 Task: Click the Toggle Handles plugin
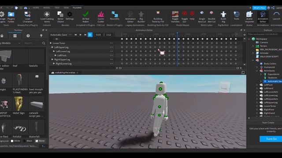(175, 17)
